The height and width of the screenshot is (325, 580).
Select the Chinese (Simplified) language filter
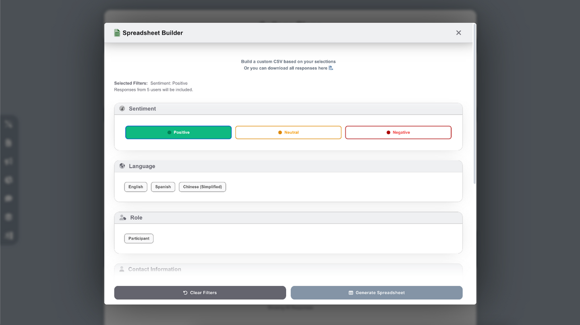pyautogui.click(x=202, y=186)
